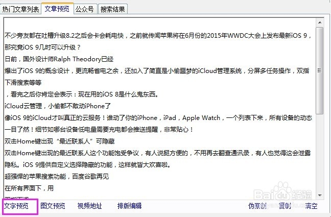Select the 文章预览 tab

pyautogui.click(x=57, y=9)
